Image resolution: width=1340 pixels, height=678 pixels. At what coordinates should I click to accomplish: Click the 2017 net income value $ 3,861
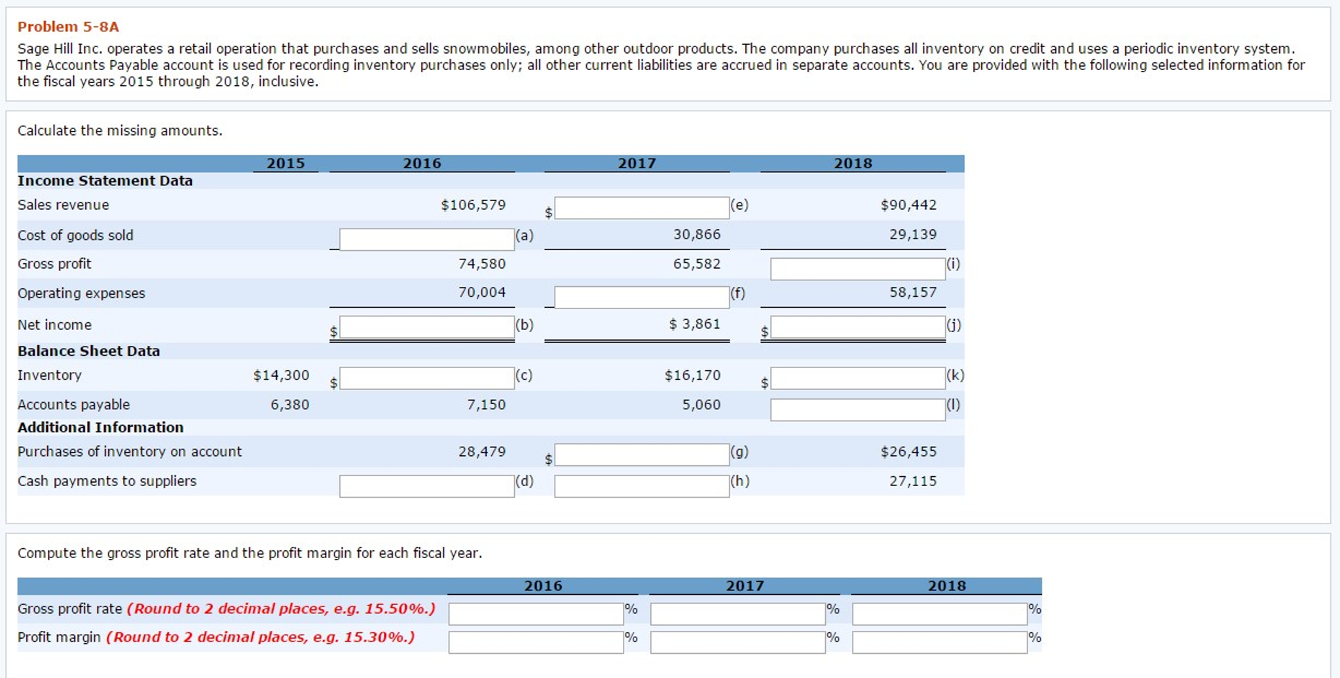click(x=694, y=324)
